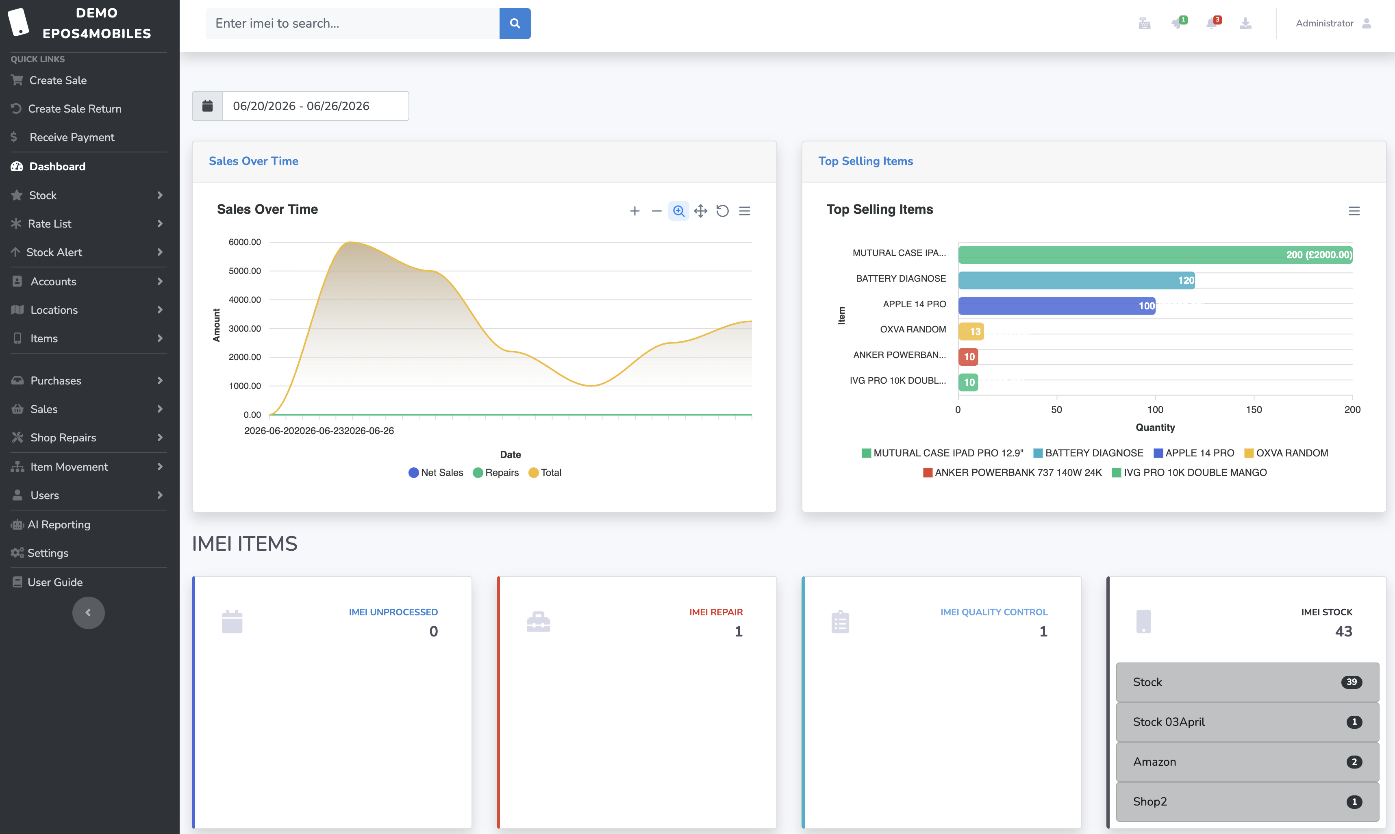The image size is (1395, 834).
Task: Click the zoom in plus icon on sales chart
Action: click(634, 211)
